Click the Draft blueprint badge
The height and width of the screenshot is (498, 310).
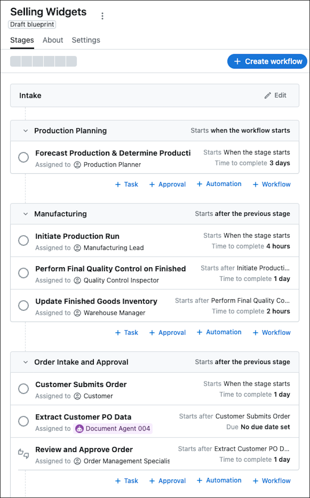(x=32, y=24)
